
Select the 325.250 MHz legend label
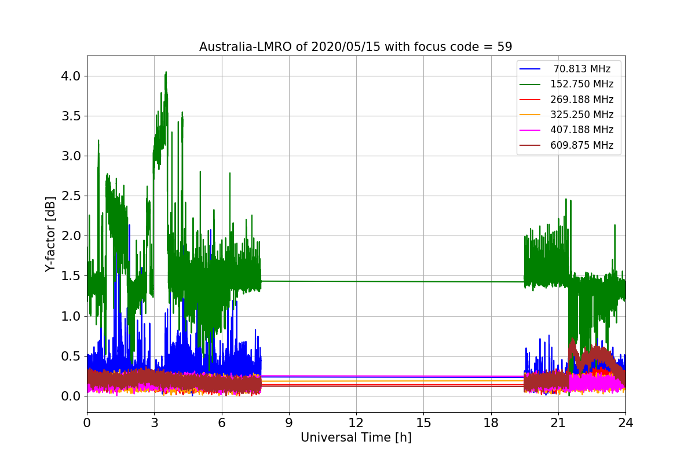(582, 115)
